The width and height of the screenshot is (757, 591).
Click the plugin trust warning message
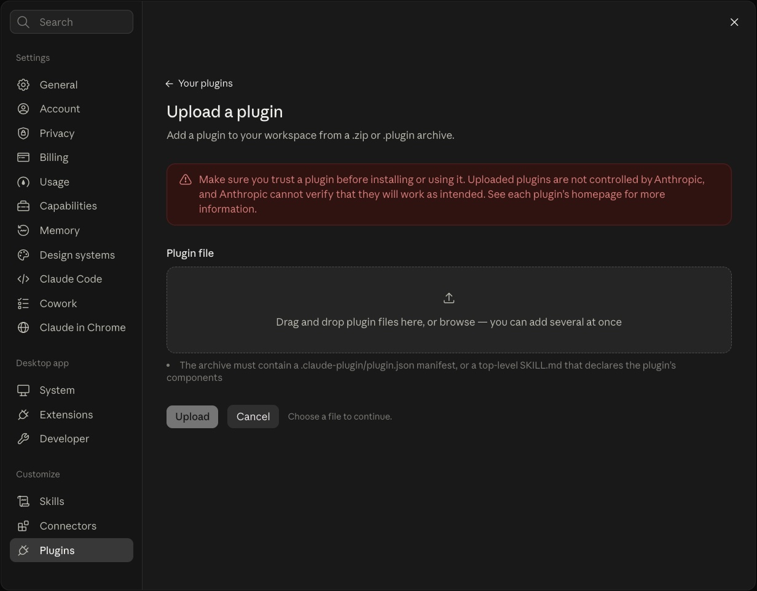click(452, 194)
